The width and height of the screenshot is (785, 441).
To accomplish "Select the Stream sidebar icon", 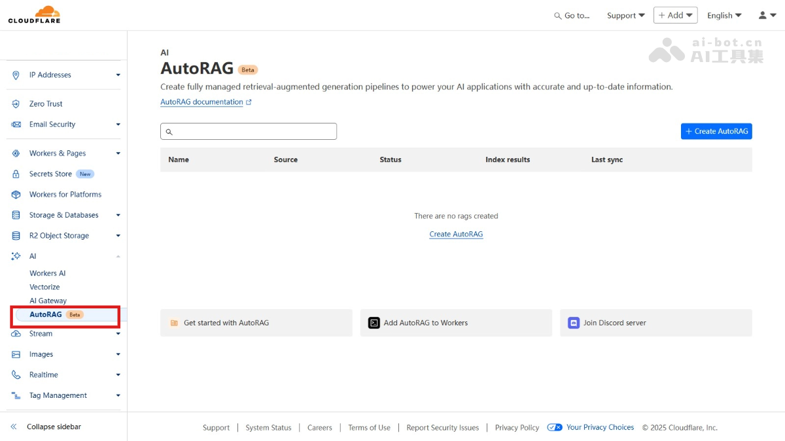I will point(15,333).
